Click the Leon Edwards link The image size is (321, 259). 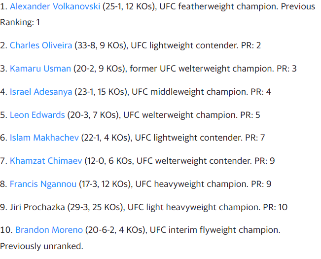(x=37, y=115)
